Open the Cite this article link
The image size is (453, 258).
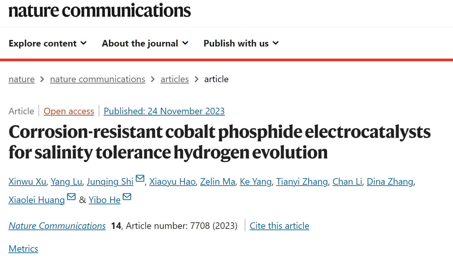pos(280,226)
